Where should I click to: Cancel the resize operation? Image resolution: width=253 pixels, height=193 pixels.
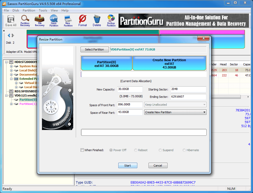pyautogui.click(x=158, y=166)
